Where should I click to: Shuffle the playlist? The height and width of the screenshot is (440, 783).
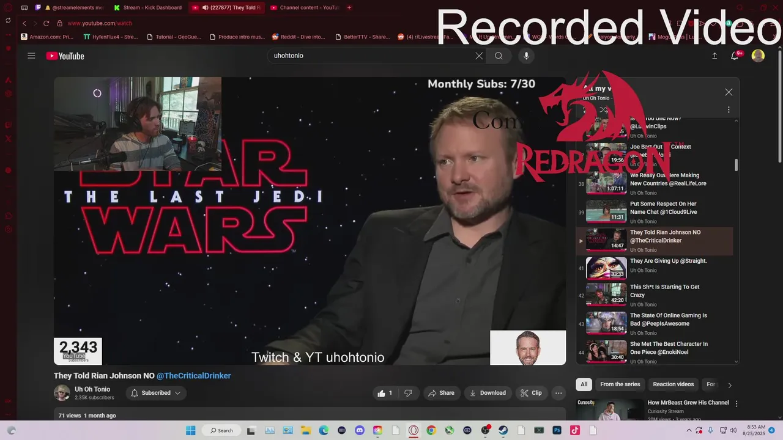[603, 110]
